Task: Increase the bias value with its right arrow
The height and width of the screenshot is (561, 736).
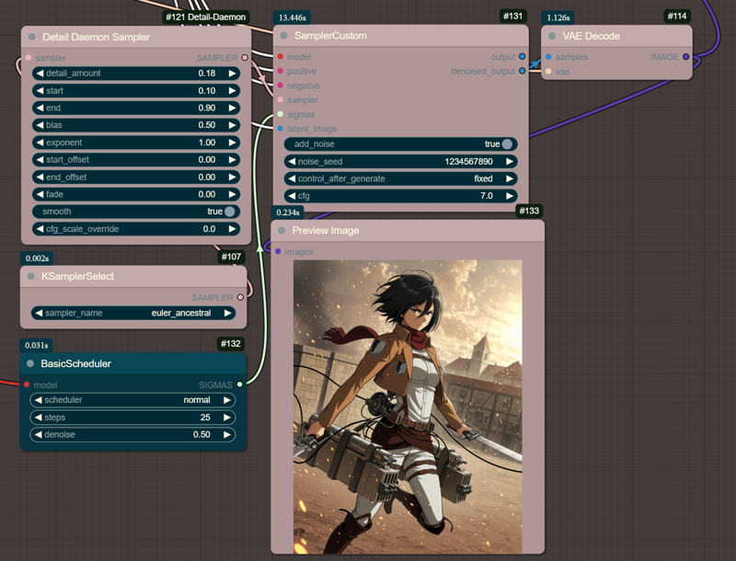Action: point(233,125)
